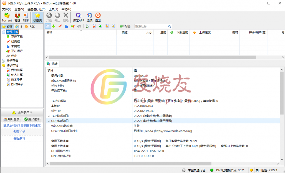Open a Torrent file from the toolbar
This screenshot has height=173, width=285.
pyautogui.click(x=7, y=18)
